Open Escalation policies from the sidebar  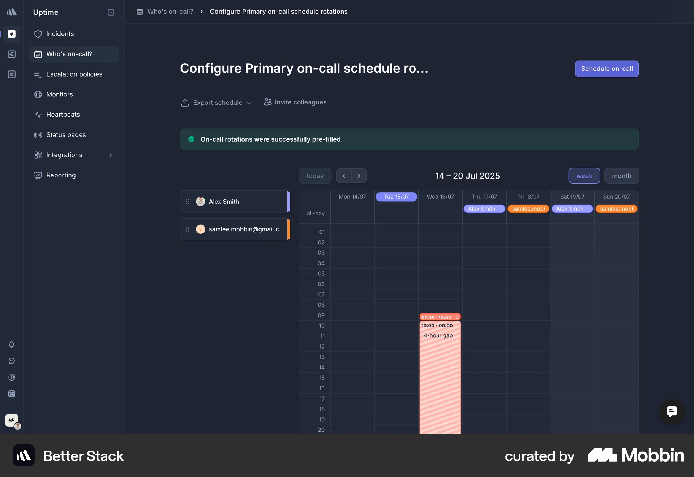point(74,74)
